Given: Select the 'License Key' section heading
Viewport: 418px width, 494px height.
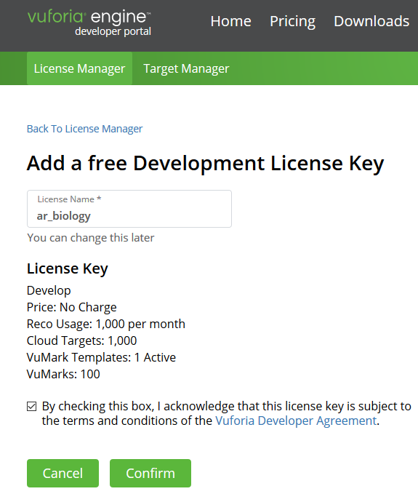Looking at the screenshot, I should tap(68, 268).
